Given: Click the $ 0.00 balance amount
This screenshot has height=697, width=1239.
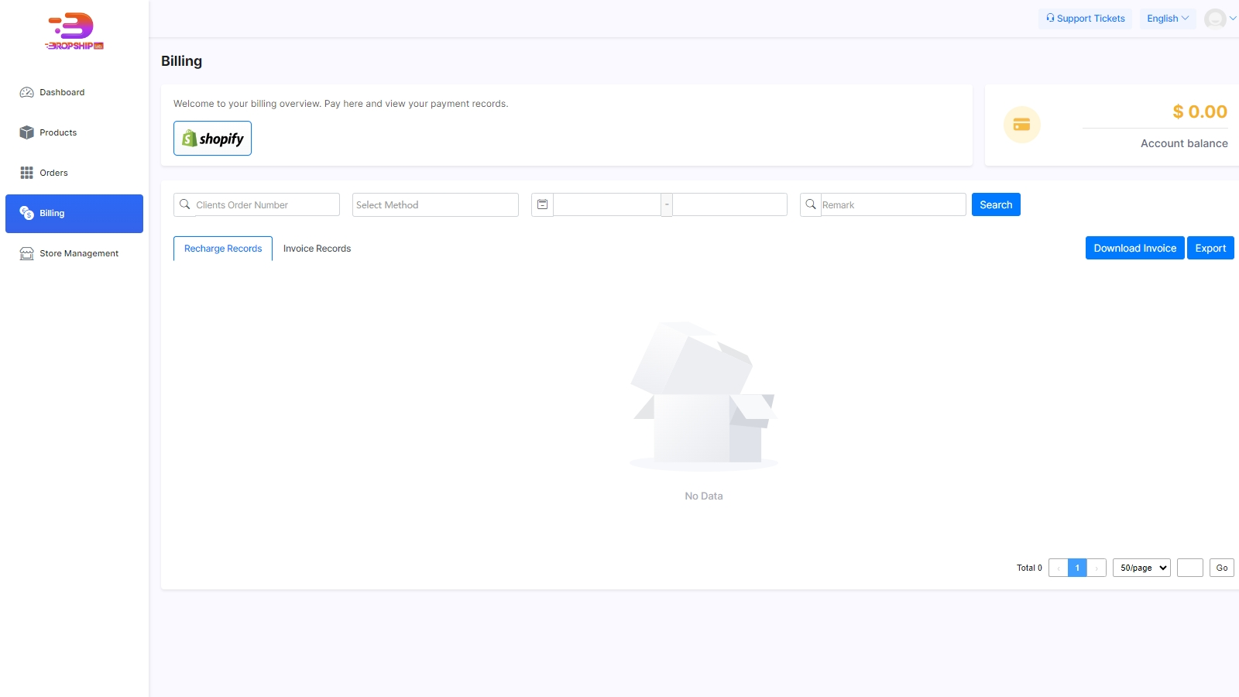Looking at the screenshot, I should 1200,112.
